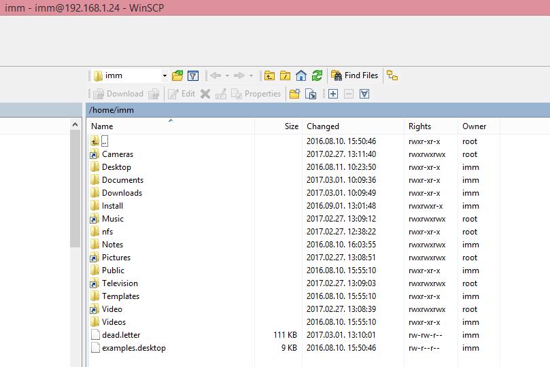550x367 pixels.
Task: Go forward with the right arrow
Action: point(239,75)
